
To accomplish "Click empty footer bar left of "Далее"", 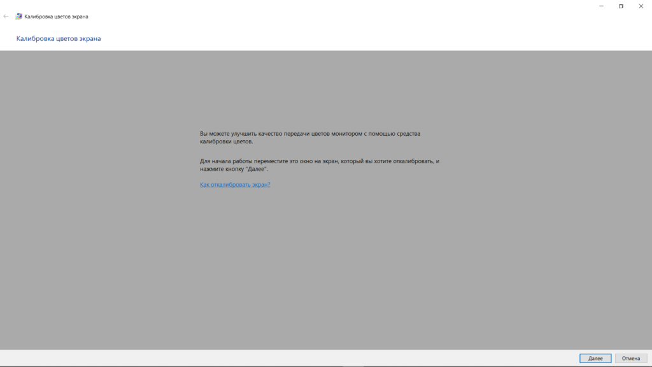I will coord(287,358).
